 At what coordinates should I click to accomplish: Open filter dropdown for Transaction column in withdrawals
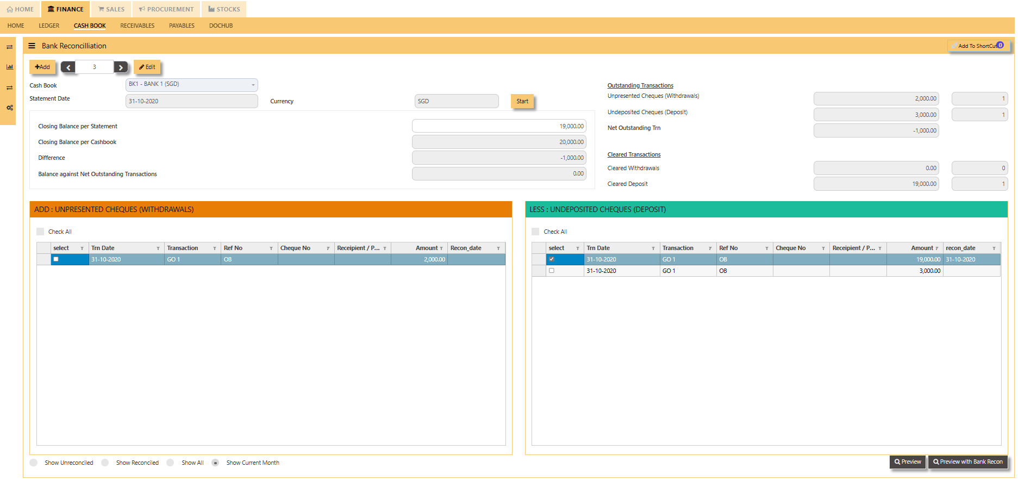pos(215,248)
